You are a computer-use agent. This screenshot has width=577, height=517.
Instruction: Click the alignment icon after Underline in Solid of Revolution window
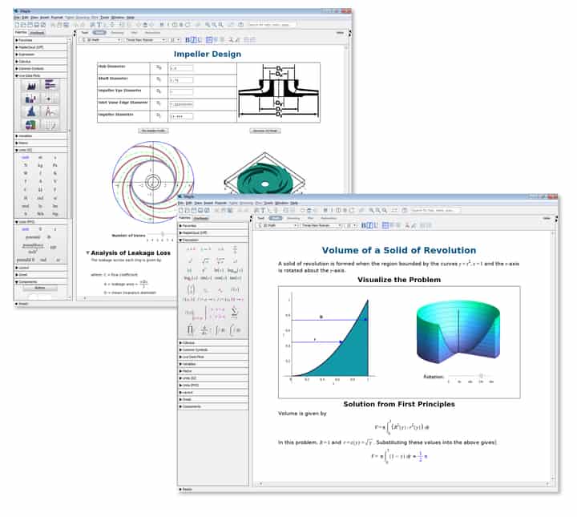pos(385,225)
